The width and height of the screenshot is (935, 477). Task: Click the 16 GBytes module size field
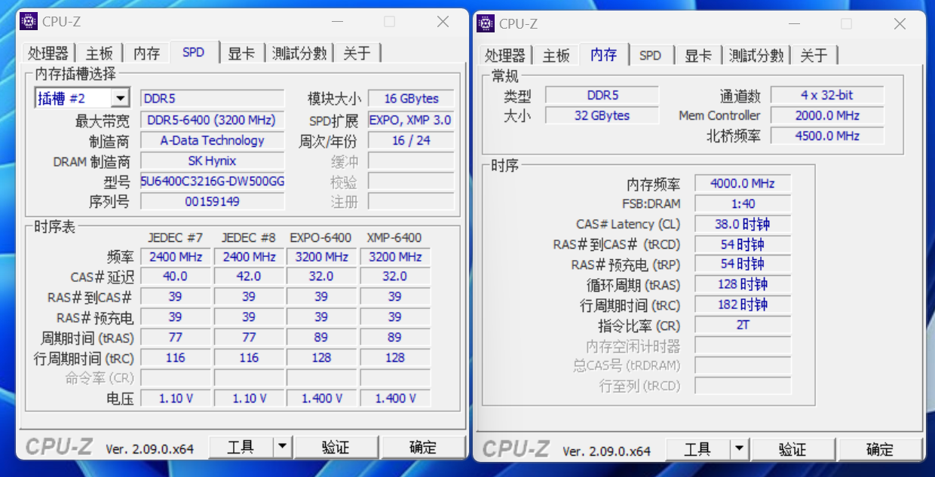(411, 99)
